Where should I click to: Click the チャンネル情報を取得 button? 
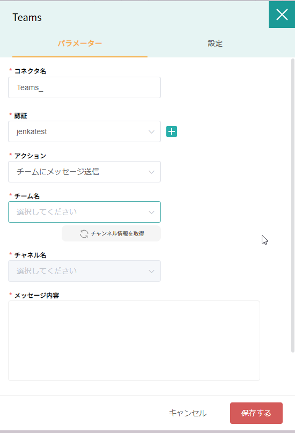111,233
